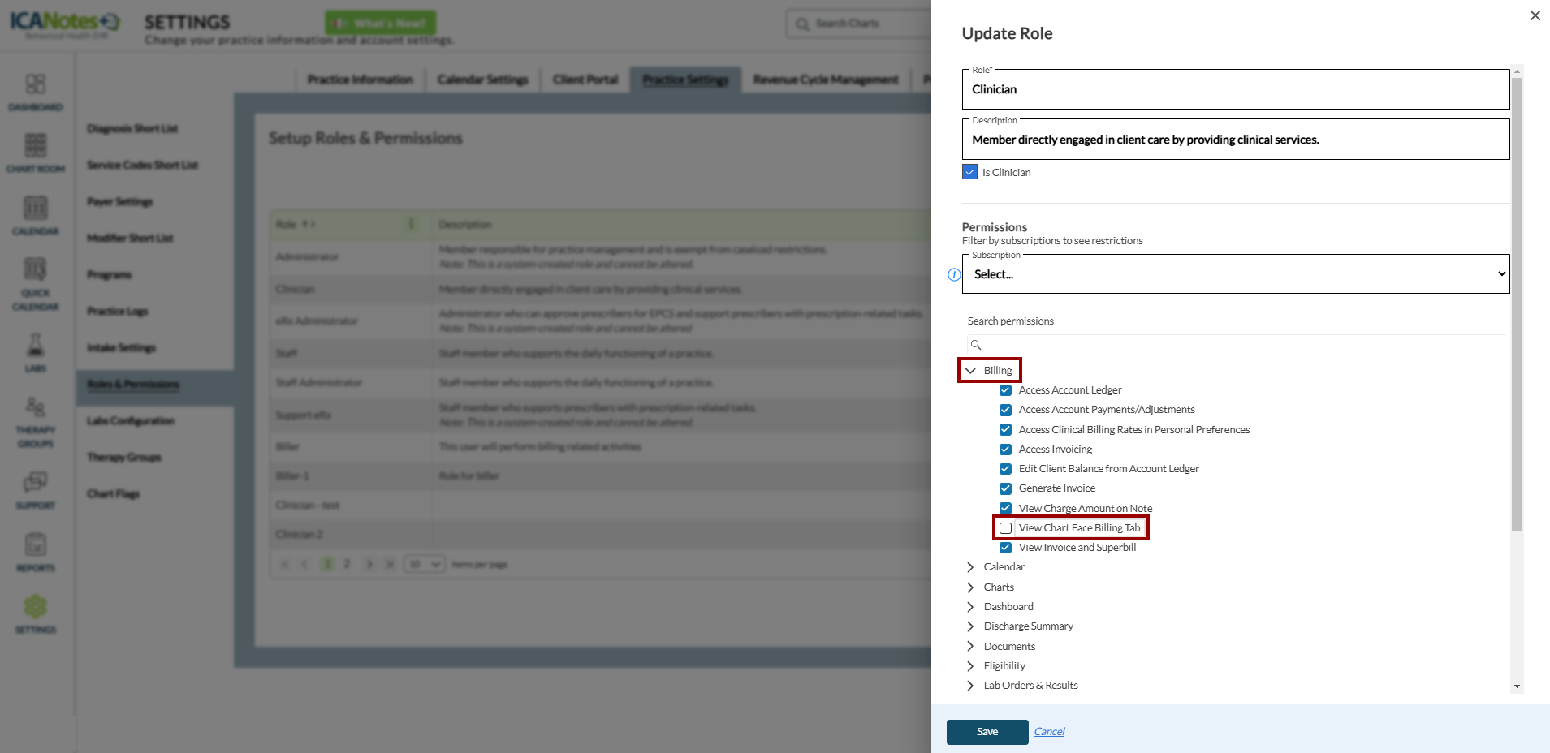Expand the Documents permissions group

(970, 647)
